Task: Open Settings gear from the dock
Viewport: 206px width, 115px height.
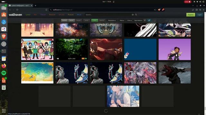Action: [x=4, y=44]
